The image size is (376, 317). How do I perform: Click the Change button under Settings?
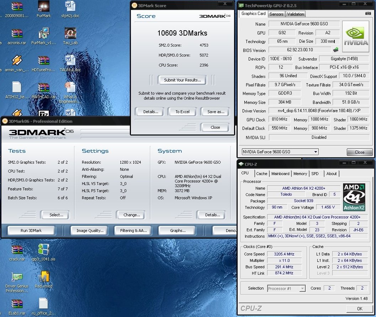click(x=132, y=215)
